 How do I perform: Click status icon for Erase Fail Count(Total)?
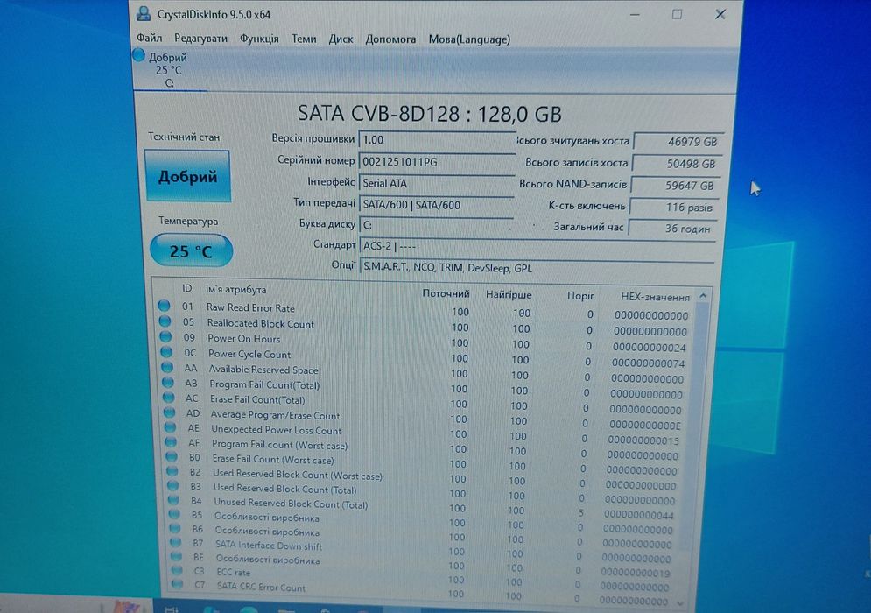[169, 398]
